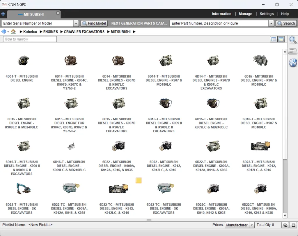Navigate to Kobelco in the breadcrumb
298x236 pixels.
click(x=30, y=32)
